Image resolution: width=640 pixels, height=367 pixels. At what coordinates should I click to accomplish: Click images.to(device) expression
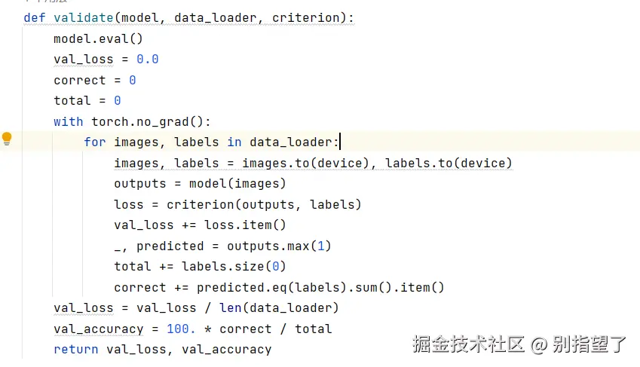click(306, 163)
